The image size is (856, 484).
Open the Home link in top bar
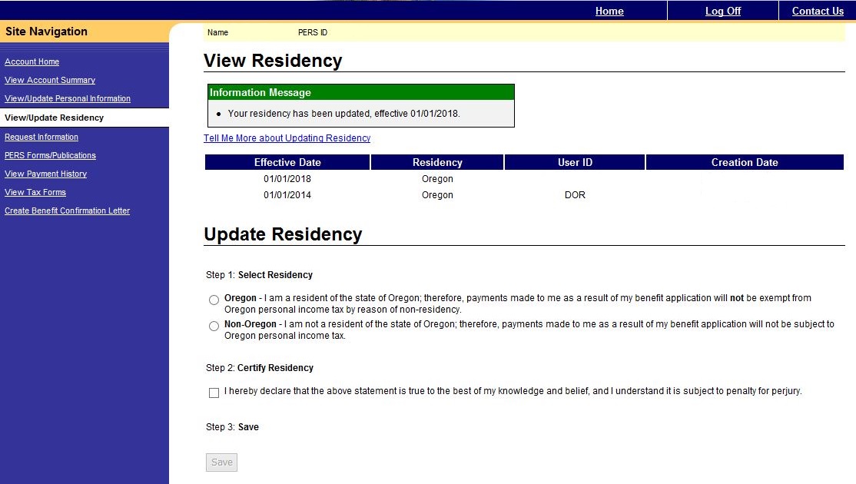[609, 11]
